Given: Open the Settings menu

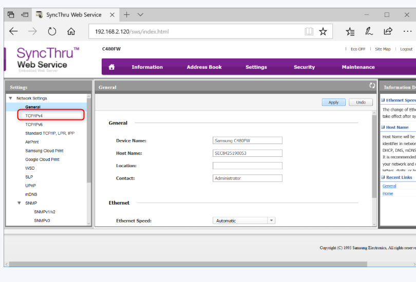Looking at the screenshot, I should point(256,67).
